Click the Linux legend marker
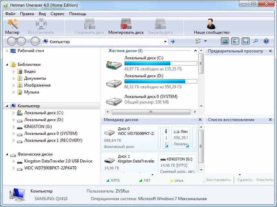The width and height of the screenshot is (277, 207). pyautogui.click(x=171, y=180)
